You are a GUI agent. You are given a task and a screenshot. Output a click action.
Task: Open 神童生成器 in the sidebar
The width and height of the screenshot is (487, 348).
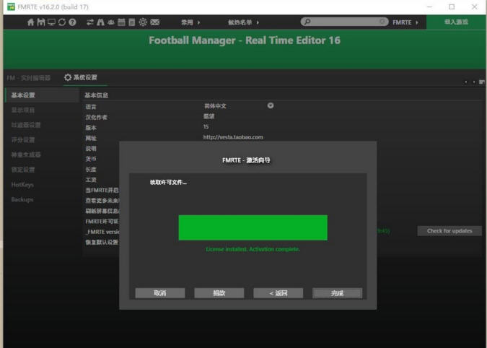[26, 155]
